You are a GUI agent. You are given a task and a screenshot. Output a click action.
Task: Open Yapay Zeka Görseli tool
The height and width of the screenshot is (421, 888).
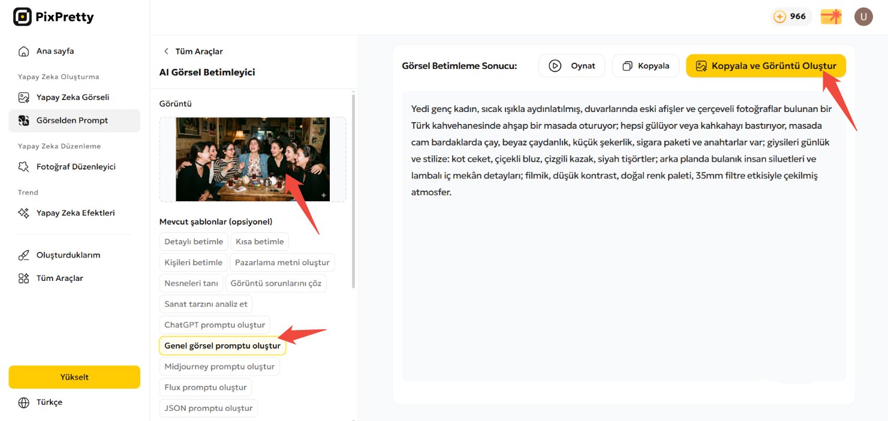pyautogui.click(x=72, y=97)
